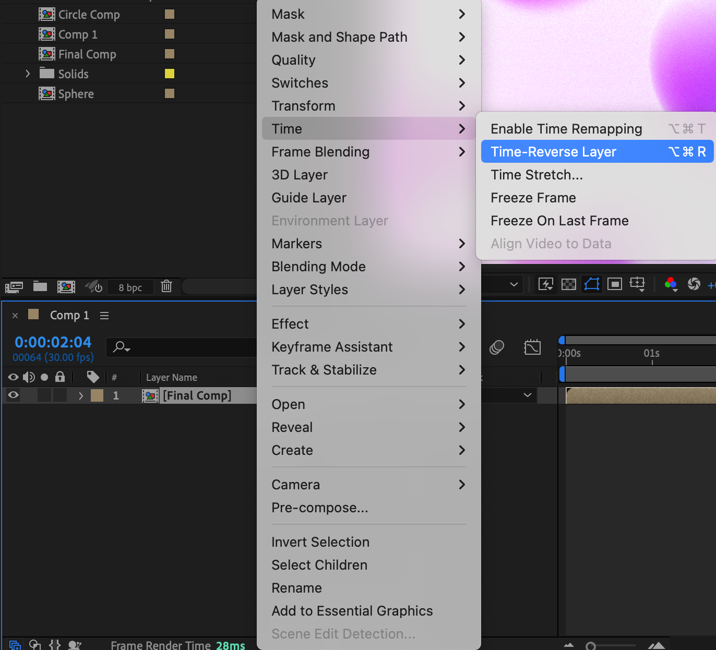Open the Blending Mode submenu
Image resolution: width=716 pixels, height=650 pixels.
coord(369,267)
